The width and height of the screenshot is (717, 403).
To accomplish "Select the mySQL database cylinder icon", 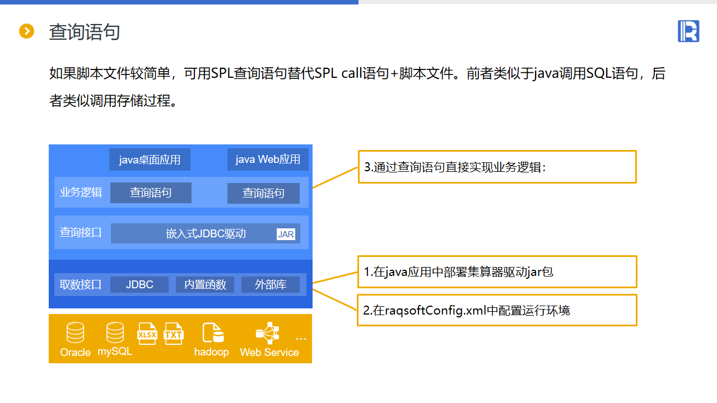I will 115,332.
